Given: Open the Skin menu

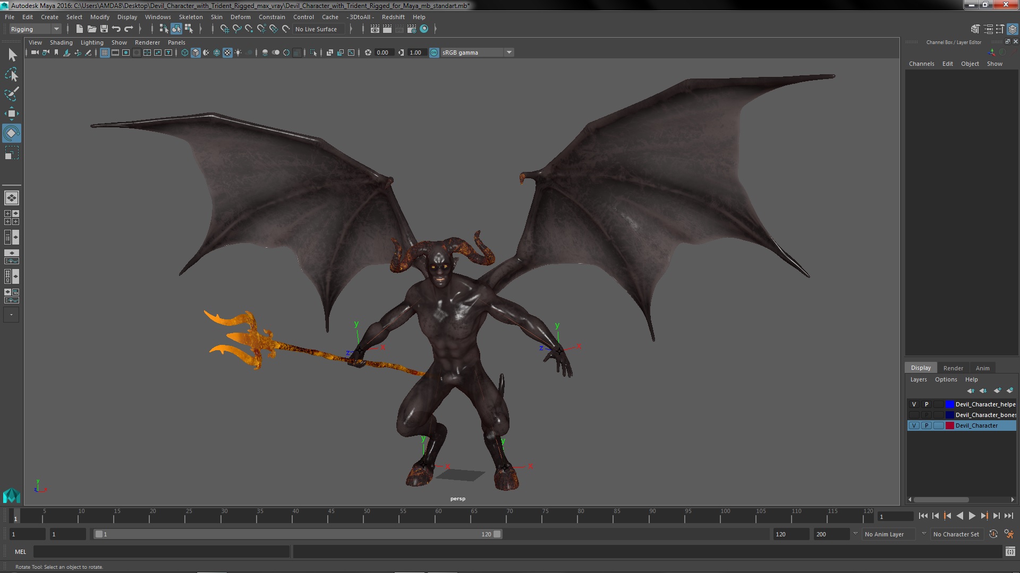Looking at the screenshot, I should [217, 17].
